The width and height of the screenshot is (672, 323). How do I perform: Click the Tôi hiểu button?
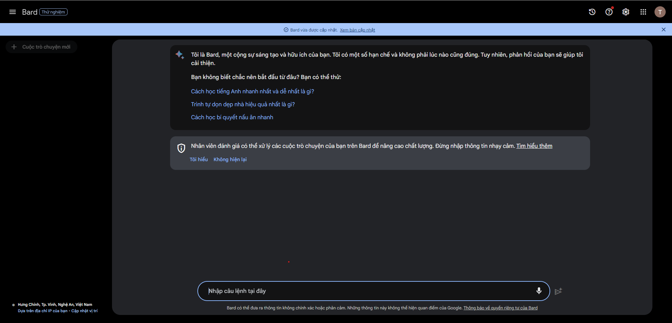198,159
